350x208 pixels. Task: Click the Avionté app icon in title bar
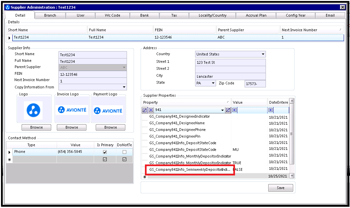[8, 7]
